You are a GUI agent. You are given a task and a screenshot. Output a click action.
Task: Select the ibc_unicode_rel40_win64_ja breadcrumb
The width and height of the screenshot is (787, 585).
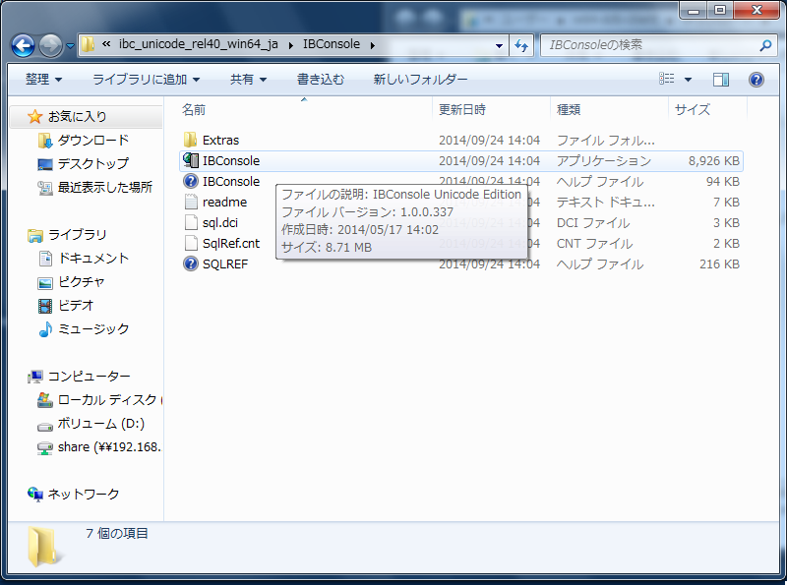(x=199, y=44)
